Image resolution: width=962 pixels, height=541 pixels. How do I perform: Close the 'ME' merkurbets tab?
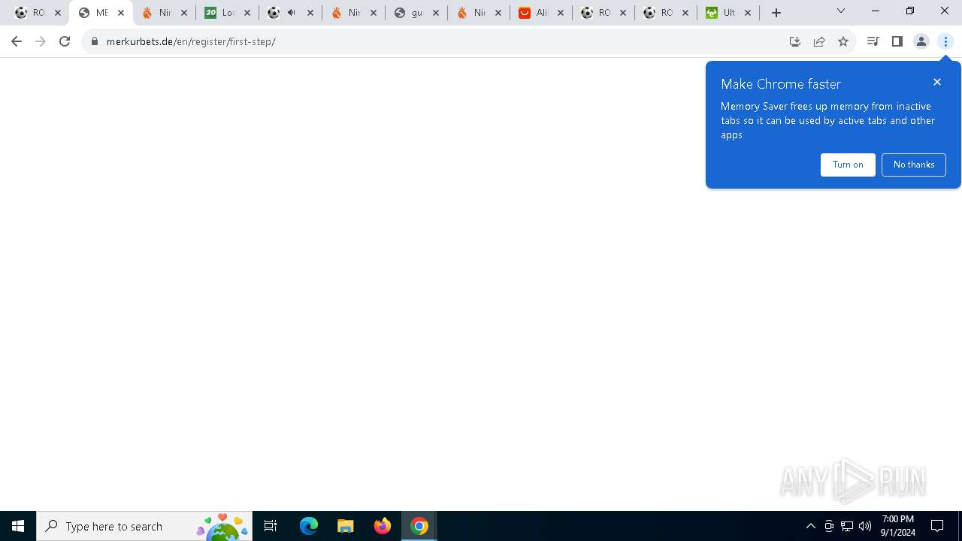point(121,13)
